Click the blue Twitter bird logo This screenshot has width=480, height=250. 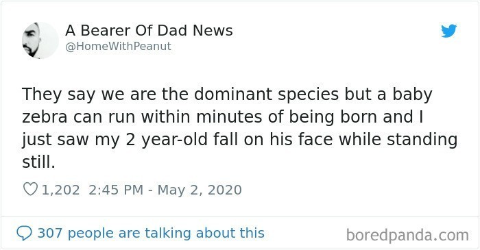(x=448, y=31)
